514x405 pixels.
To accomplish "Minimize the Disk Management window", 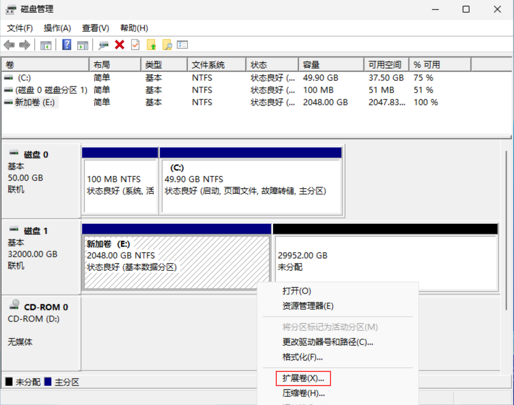I will point(435,9).
